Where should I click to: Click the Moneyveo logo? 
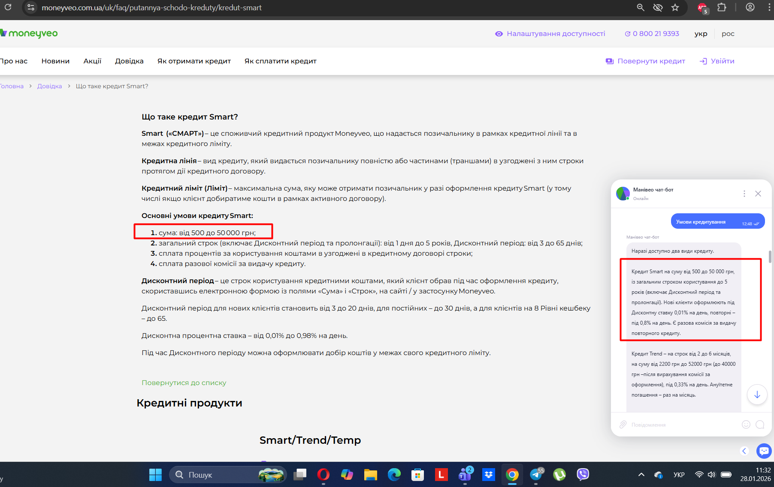click(29, 33)
